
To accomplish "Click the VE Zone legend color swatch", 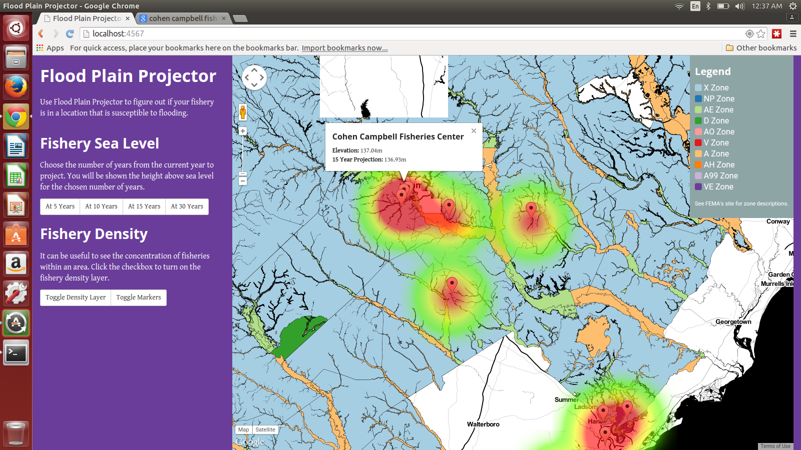I will point(698,186).
